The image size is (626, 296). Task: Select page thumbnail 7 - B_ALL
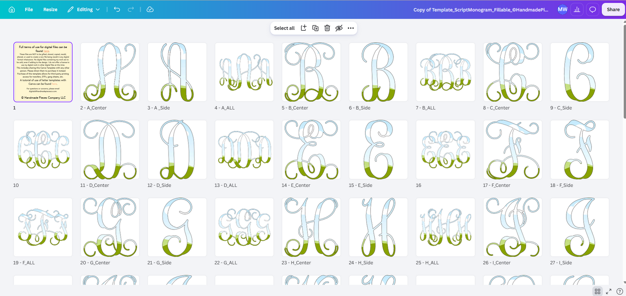click(x=445, y=72)
